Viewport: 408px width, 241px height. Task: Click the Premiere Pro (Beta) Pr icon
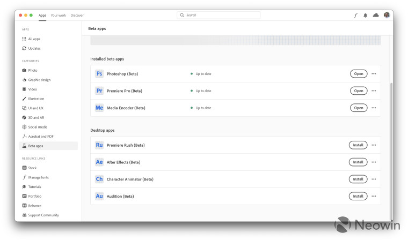(99, 91)
